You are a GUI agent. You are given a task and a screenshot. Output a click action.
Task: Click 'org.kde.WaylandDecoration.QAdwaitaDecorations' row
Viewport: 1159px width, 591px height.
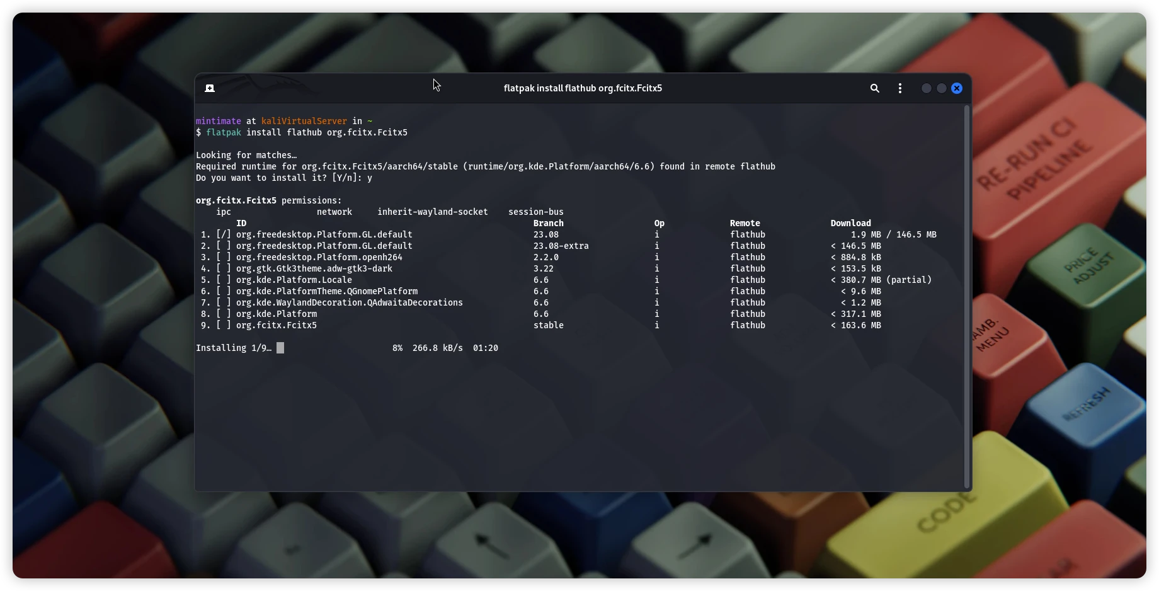(350, 302)
